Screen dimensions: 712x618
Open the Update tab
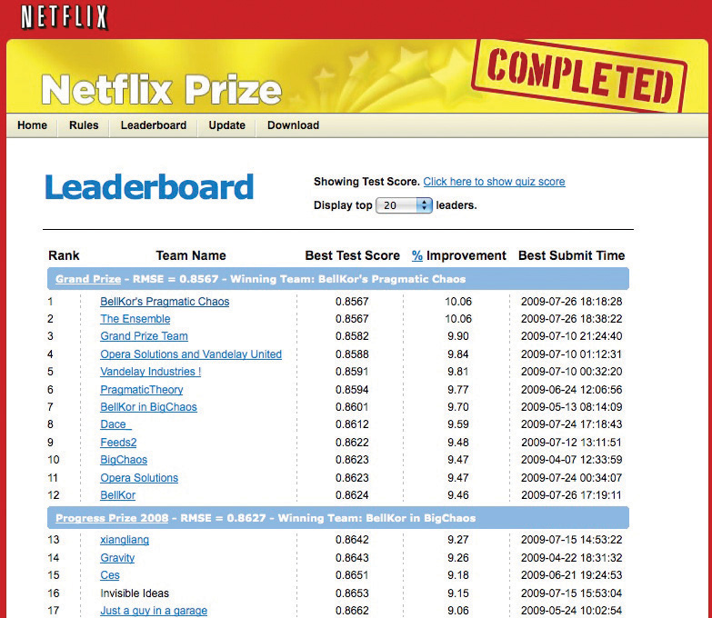coord(226,125)
